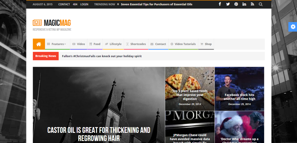Image resolution: width=297 pixels, height=143 pixels.
Task: Click the LOGIN link in top bar
Action: (84, 4)
